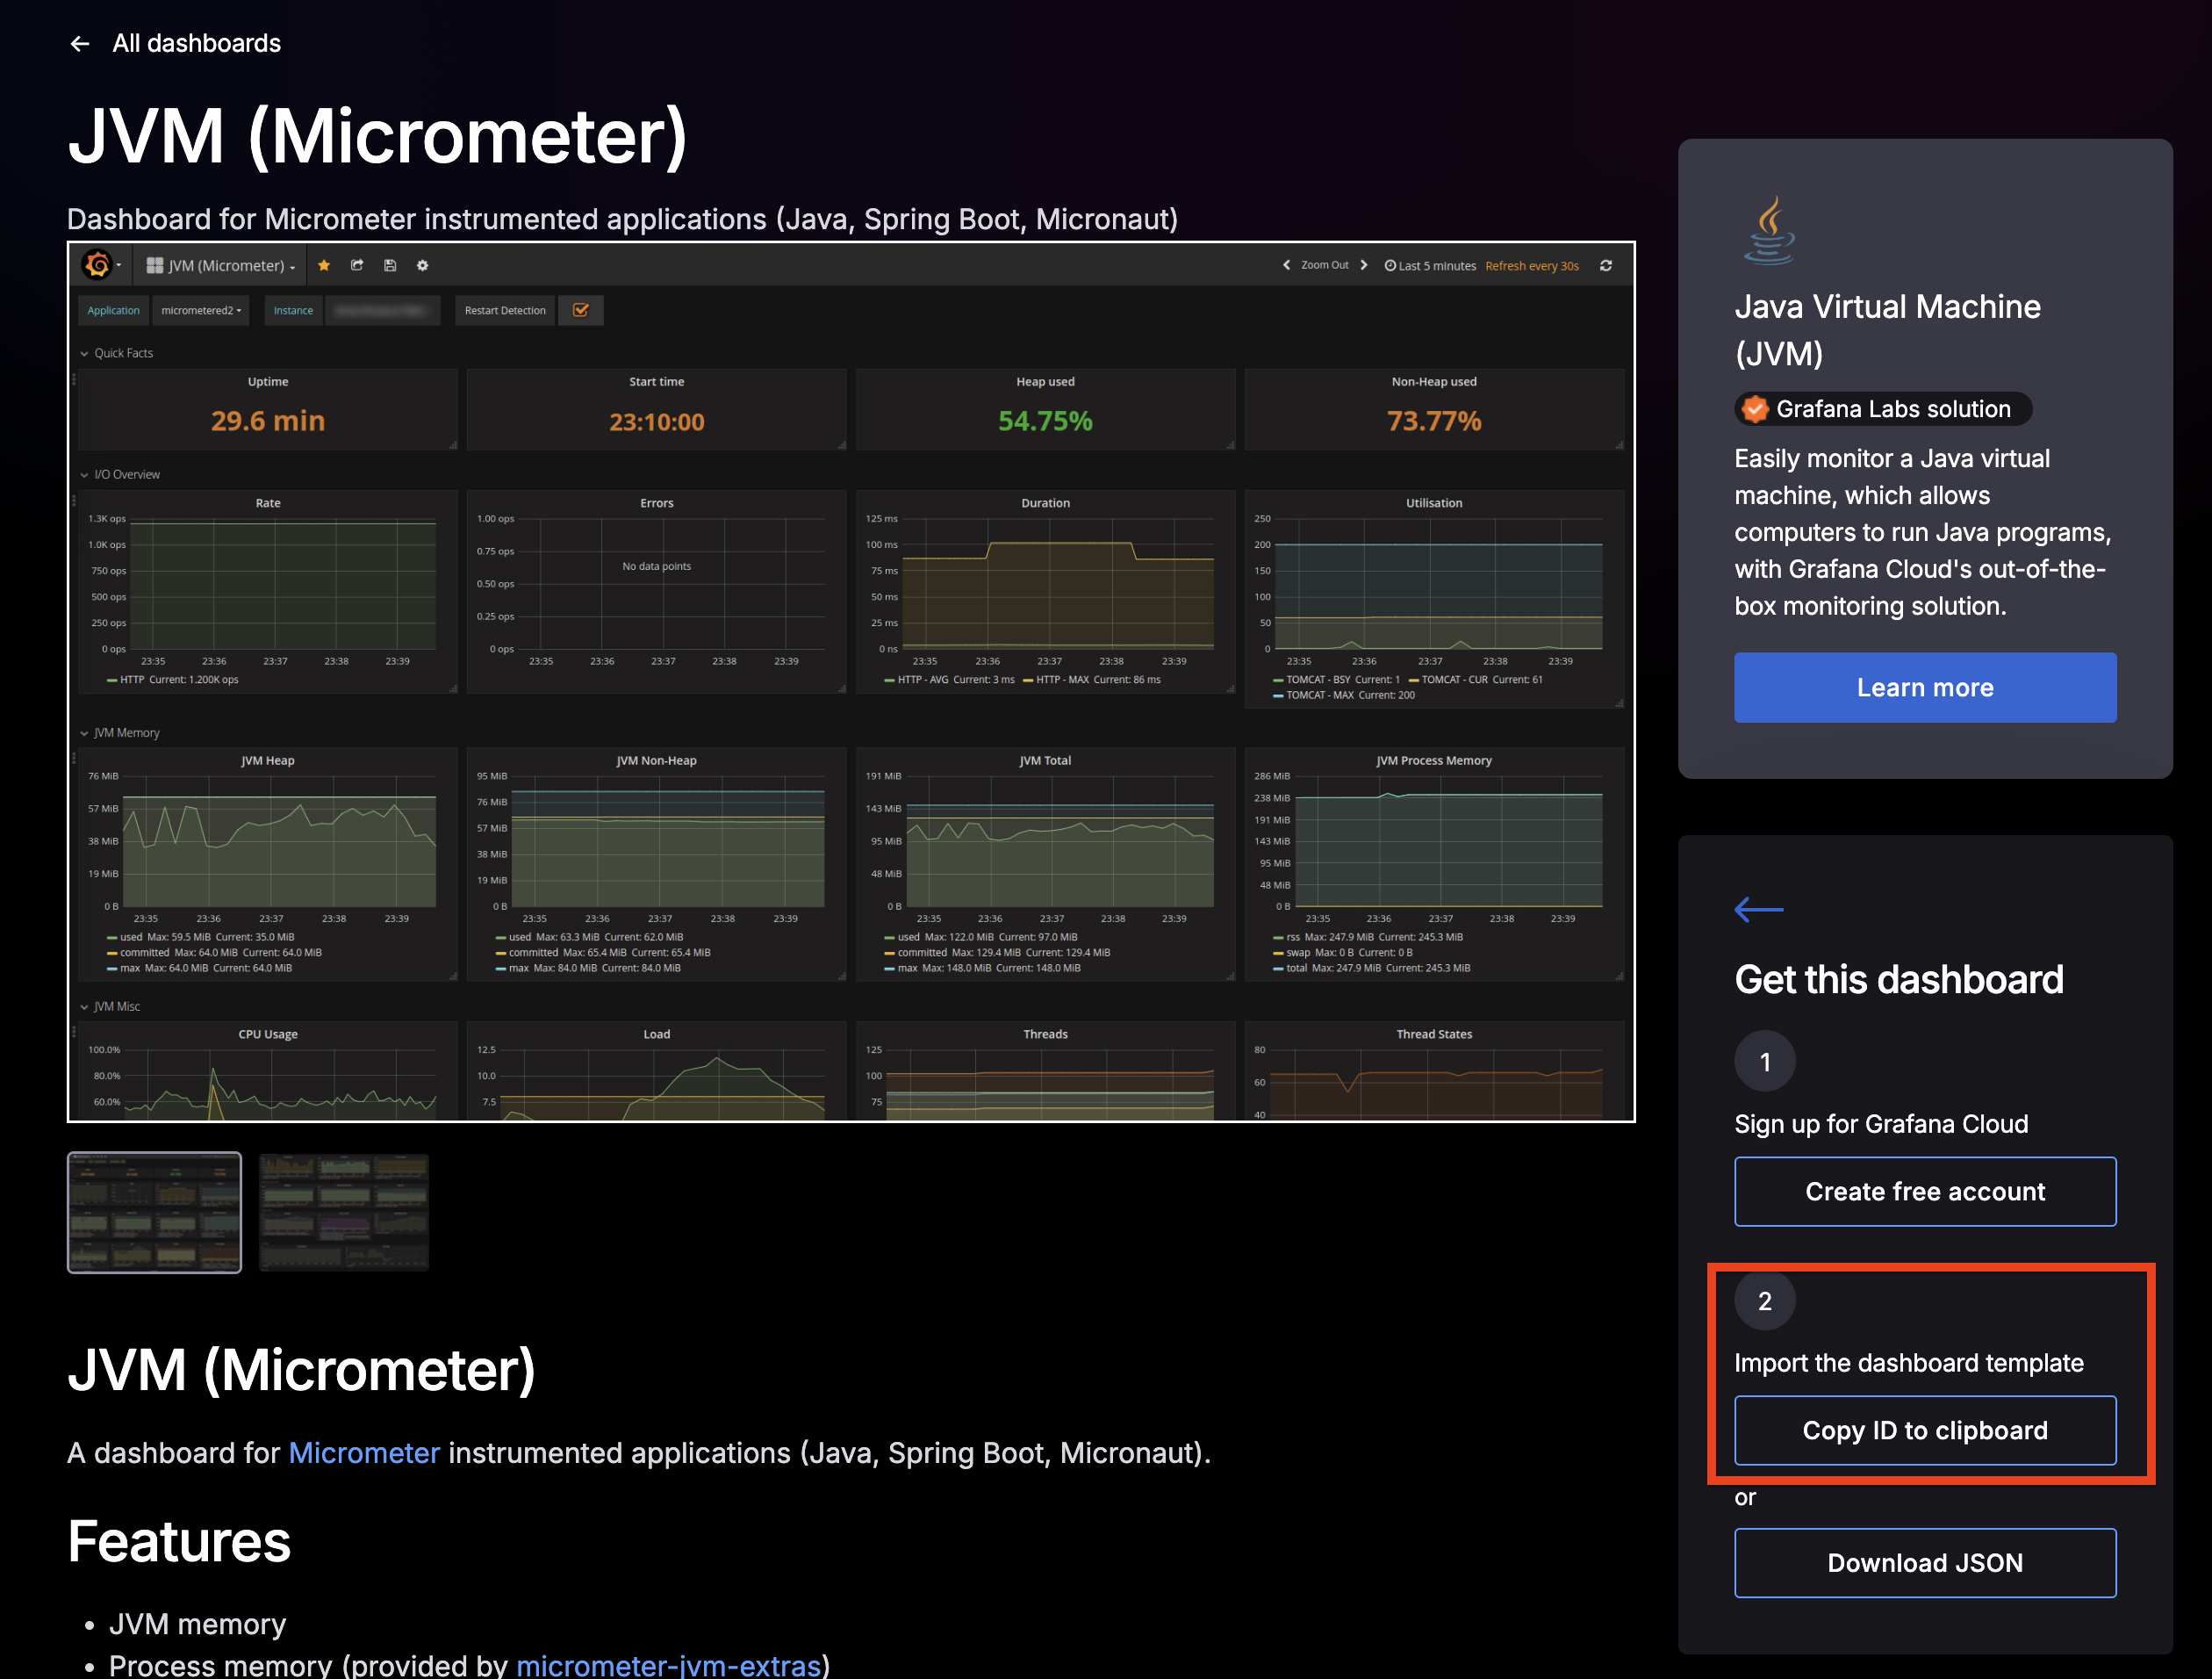Viewport: 2212px width, 1679px height.
Task: Click the back arrow beside All dashboards
Action: [80, 44]
